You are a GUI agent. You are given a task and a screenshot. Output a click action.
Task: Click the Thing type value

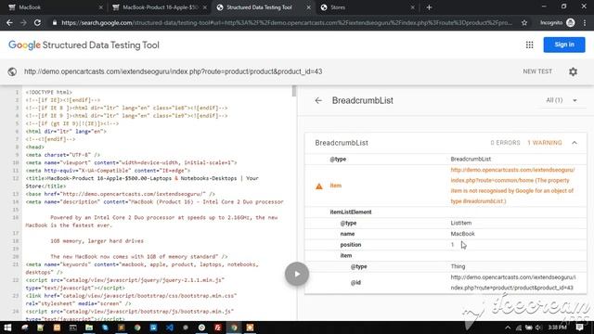458,266
